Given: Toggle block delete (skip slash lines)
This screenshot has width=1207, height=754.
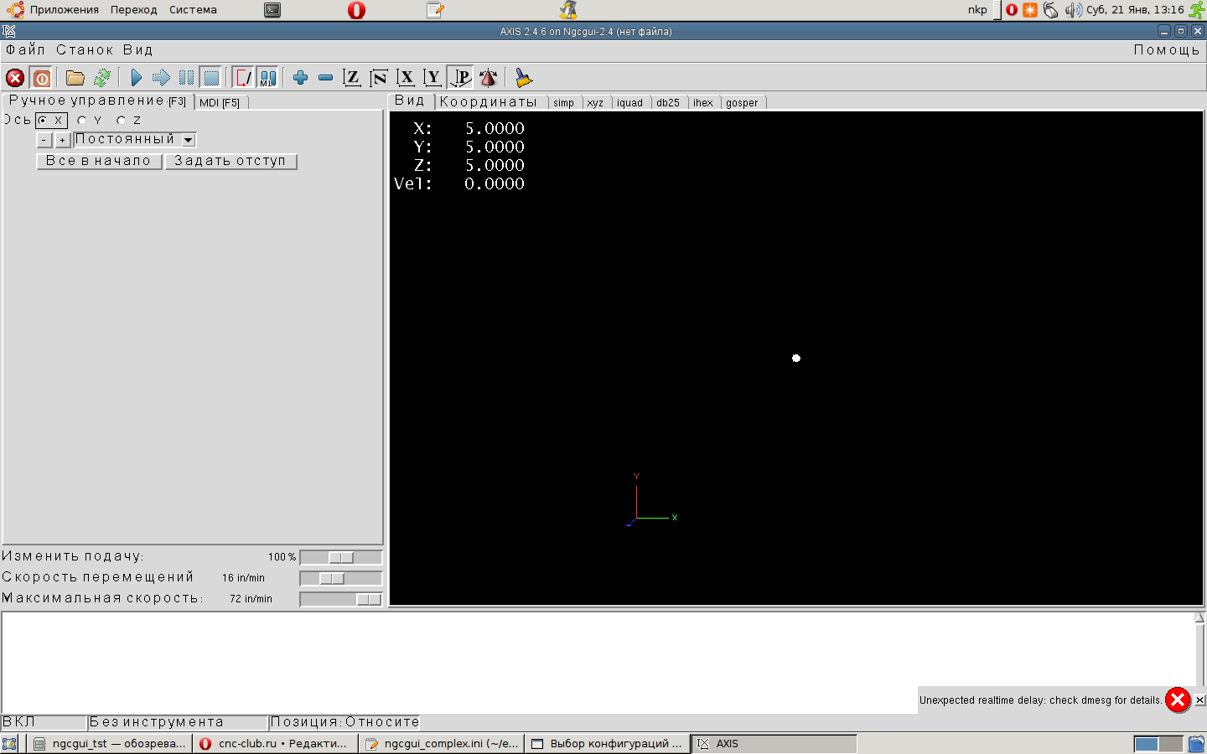Looking at the screenshot, I should point(243,78).
